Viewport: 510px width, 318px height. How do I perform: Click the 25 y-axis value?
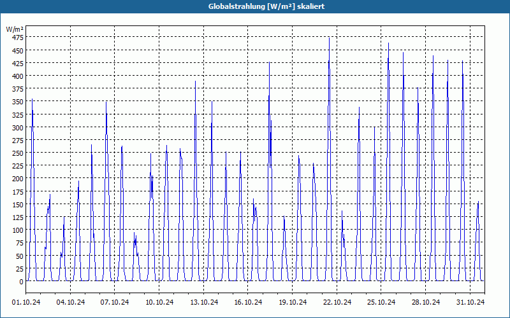pyautogui.click(x=19, y=268)
